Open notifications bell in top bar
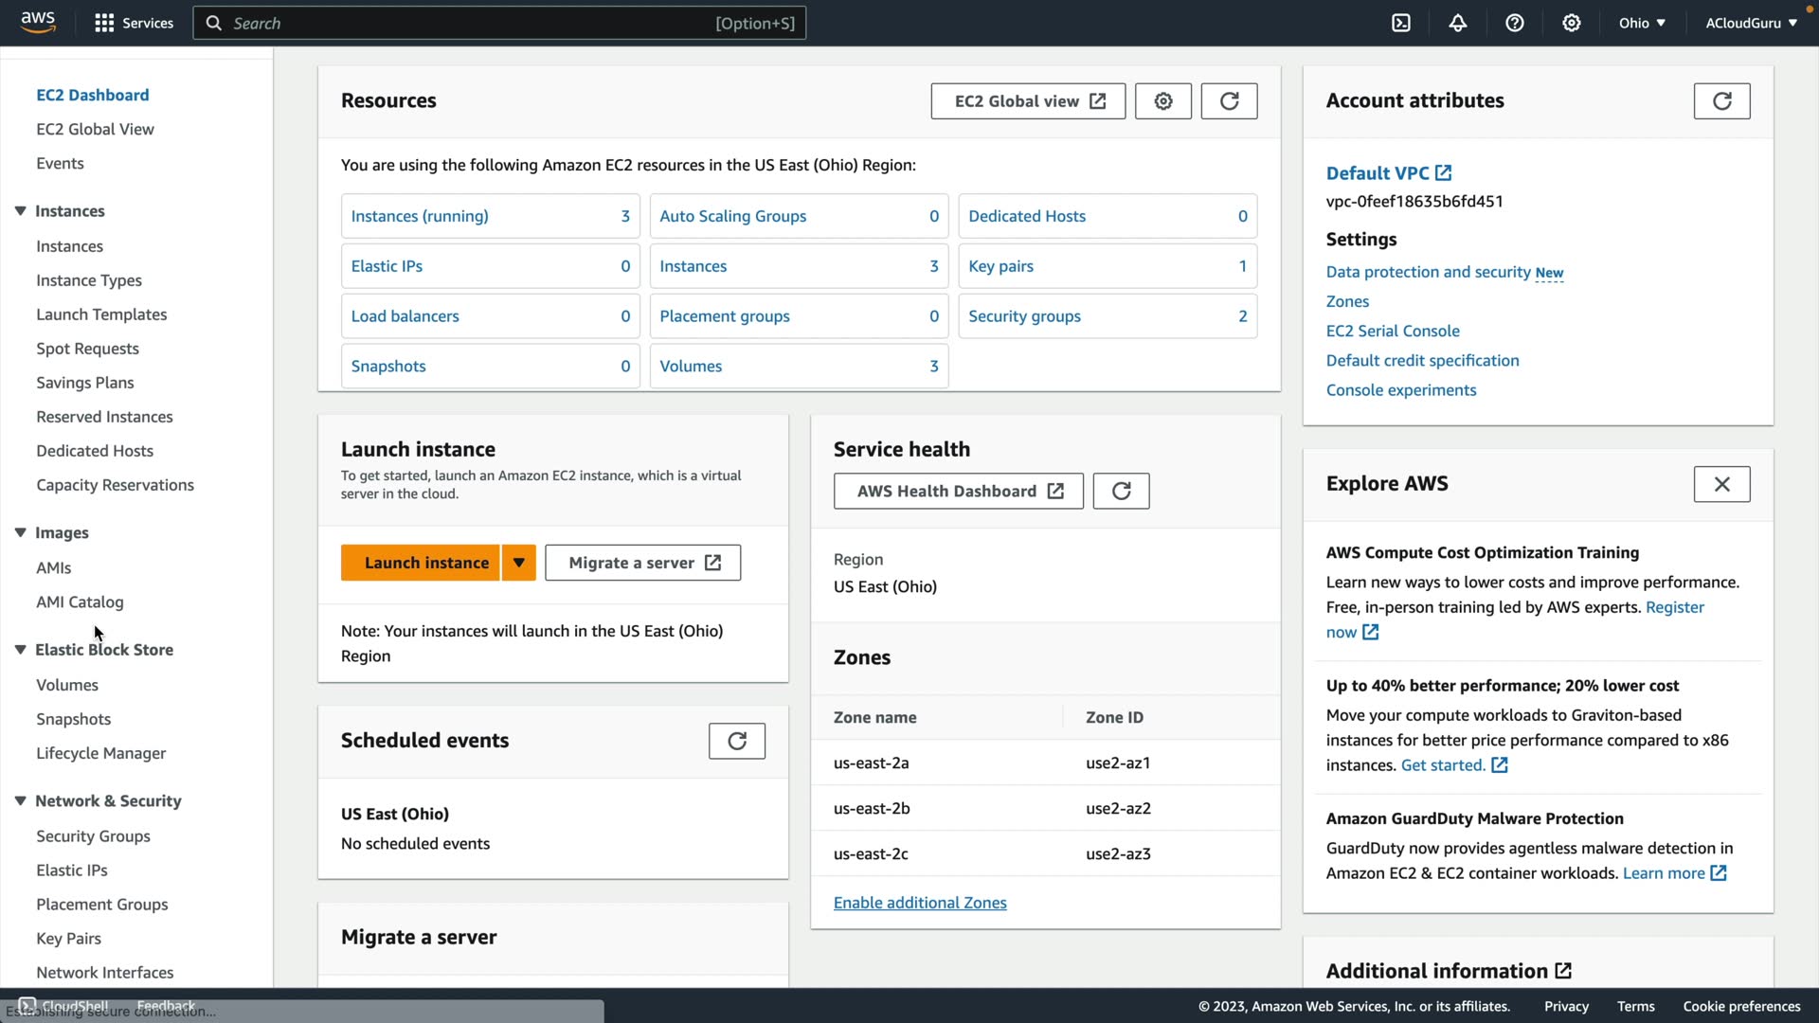This screenshot has height=1023, width=1819. 1458,23
